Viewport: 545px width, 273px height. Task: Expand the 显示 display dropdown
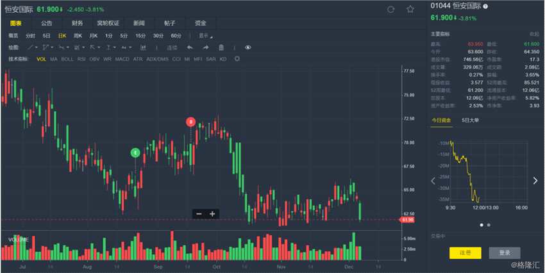tap(205, 36)
